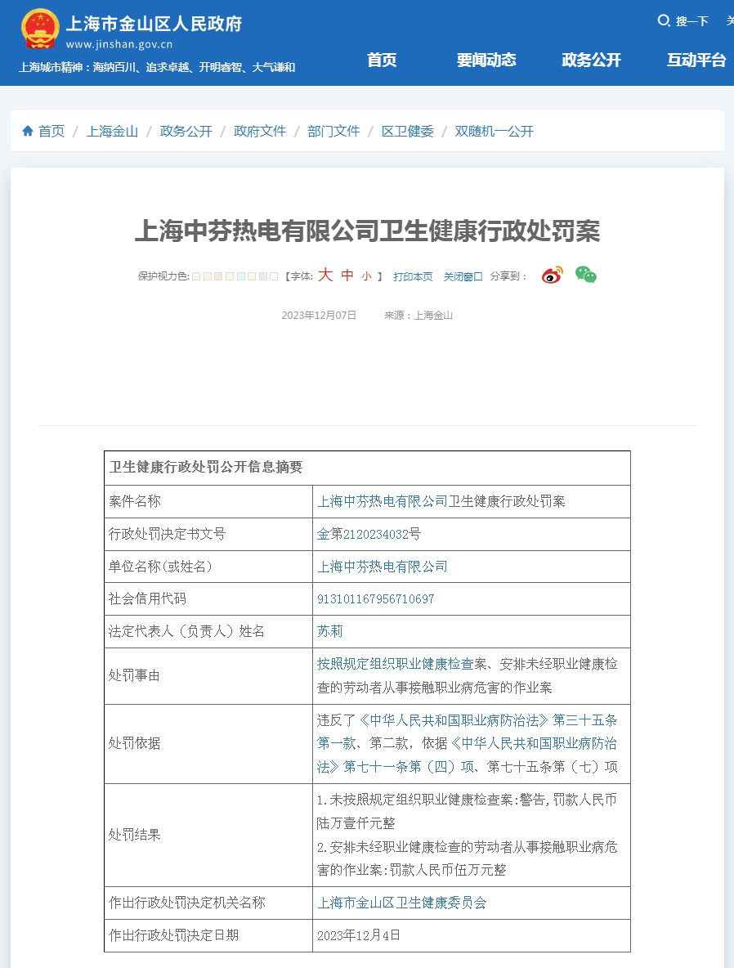Share to WeChat icon

(586, 274)
